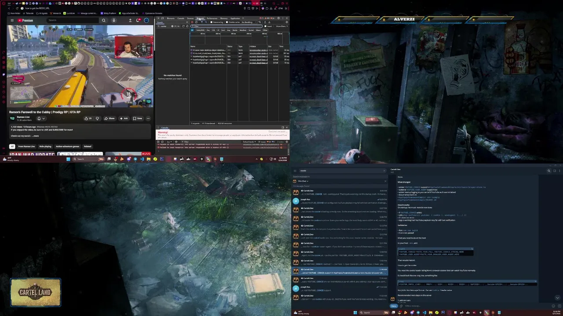The width and height of the screenshot is (563, 316).
Task: Close the DevTools Search pane
Action: [x=187, y=22]
